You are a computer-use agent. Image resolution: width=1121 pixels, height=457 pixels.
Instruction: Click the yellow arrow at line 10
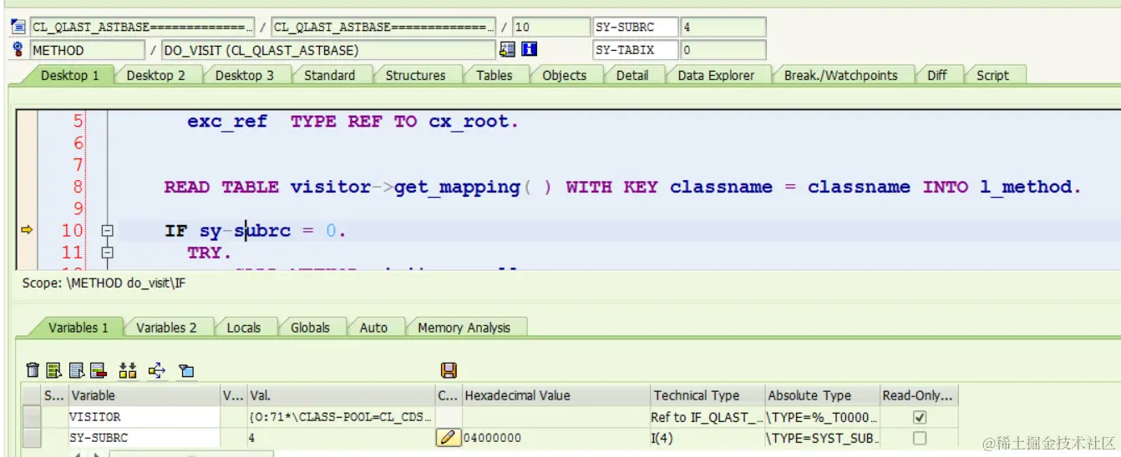pyautogui.click(x=26, y=230)
